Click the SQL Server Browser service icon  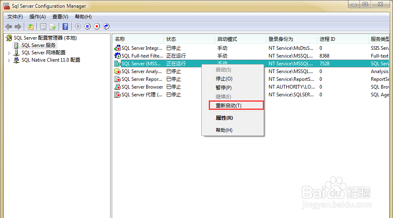tap(117, 87)
